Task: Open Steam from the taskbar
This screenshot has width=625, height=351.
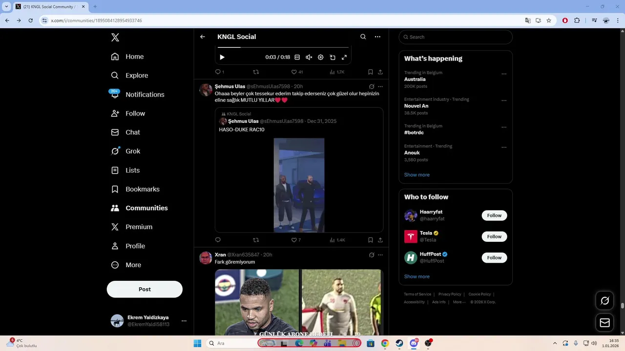Action: click(399, 343)
